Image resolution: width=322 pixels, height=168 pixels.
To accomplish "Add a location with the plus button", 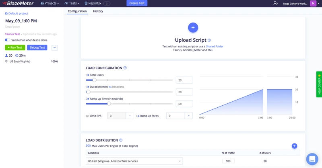I will point(294,146).
